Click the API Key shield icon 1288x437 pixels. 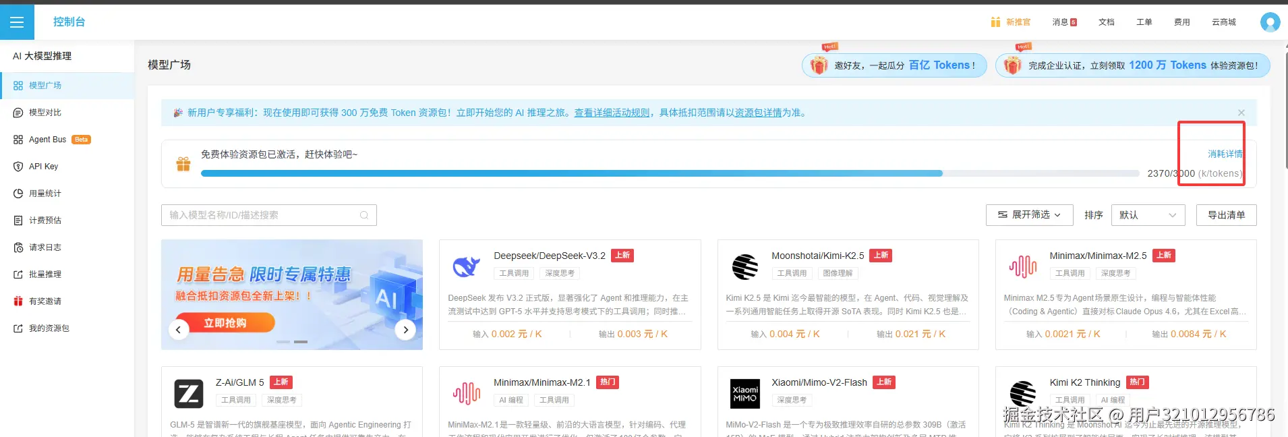pyautogui.click(x=18, y=167)
